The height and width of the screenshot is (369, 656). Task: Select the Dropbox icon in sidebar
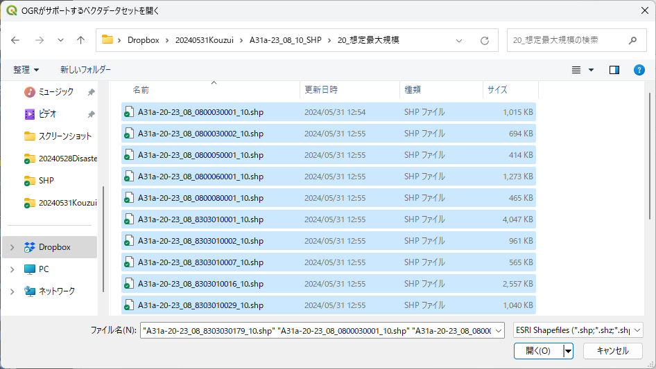(30, 247)
